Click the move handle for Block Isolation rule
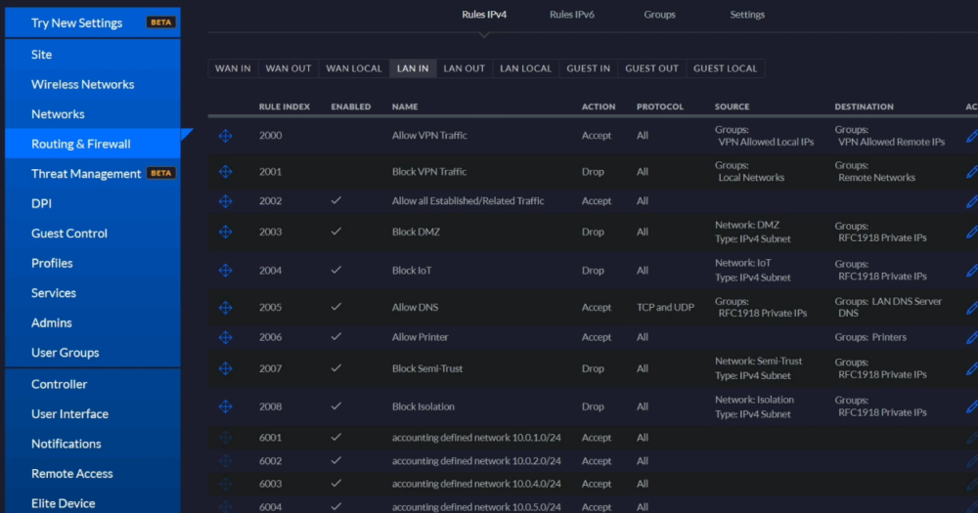This screenshot has height=513, width=978. [225, 406]
